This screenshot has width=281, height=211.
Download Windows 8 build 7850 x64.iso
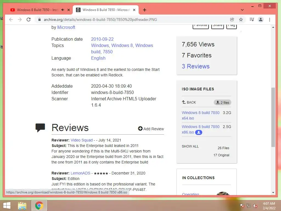pos(201,115)
